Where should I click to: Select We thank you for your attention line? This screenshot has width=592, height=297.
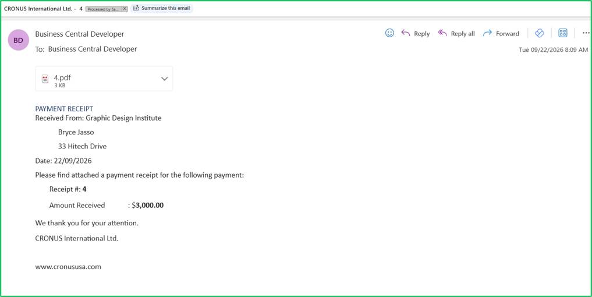(87, 223)
